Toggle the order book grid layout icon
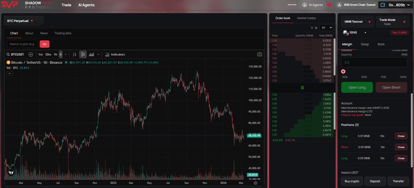Viewport: 414px width, 188px height. tap(316, 28)
